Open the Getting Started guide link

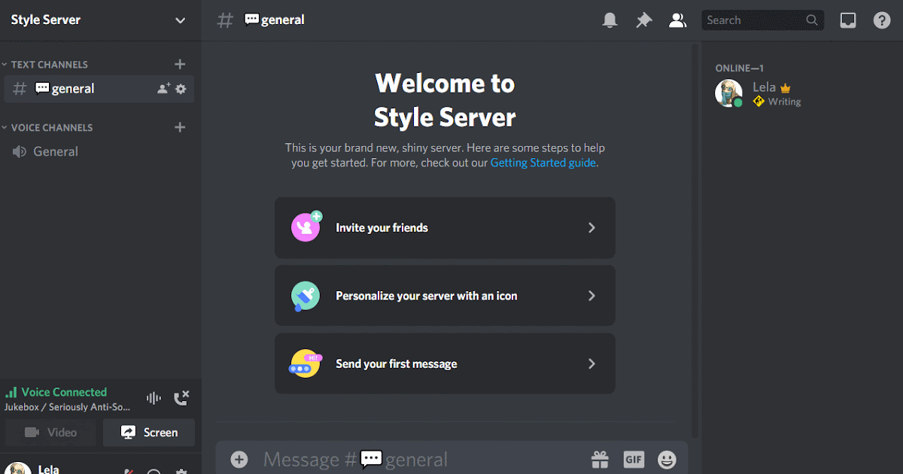click(543, 163)
